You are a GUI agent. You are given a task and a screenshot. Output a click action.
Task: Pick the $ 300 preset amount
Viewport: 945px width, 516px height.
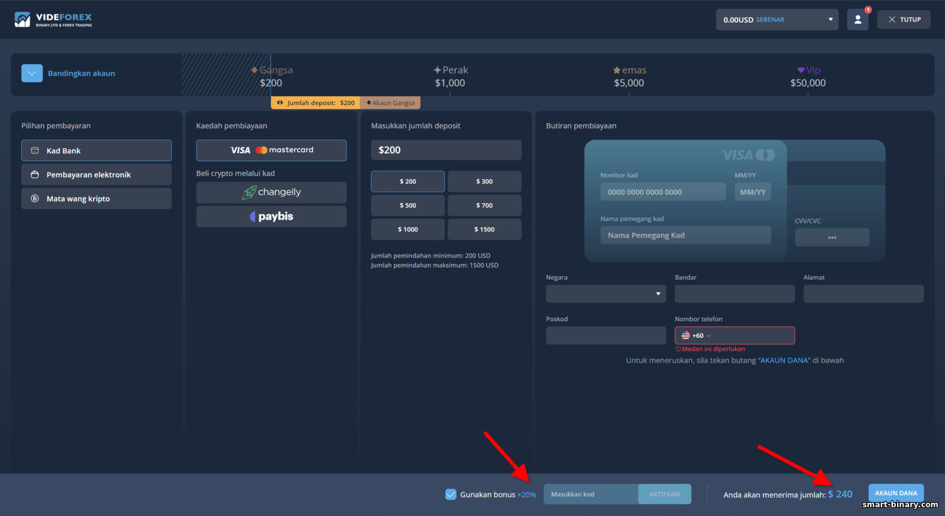(x=484, y=181)
